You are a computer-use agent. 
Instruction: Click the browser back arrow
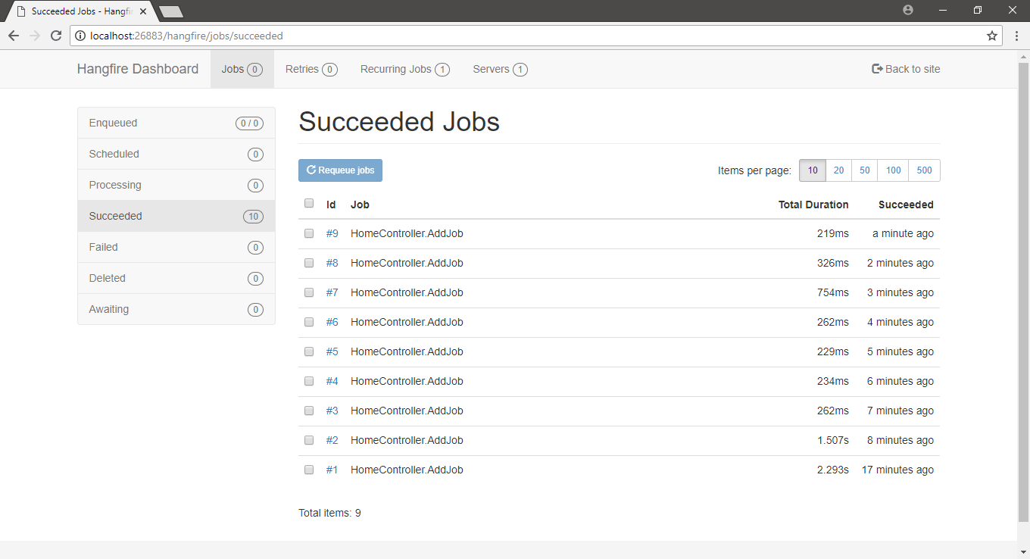(x=14, y=36)
